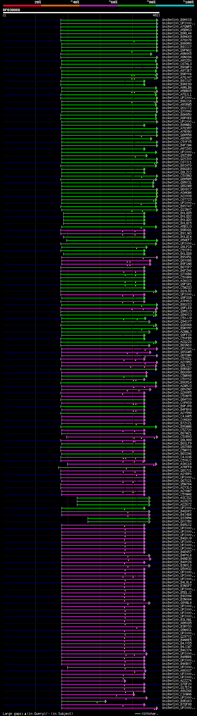Screen dimensions: 197x716
Task: Select hit label UniRef100_A9P0E6
Action: tap(177, 118)
